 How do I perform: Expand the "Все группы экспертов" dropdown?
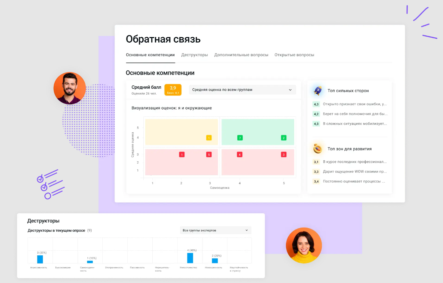216,230
